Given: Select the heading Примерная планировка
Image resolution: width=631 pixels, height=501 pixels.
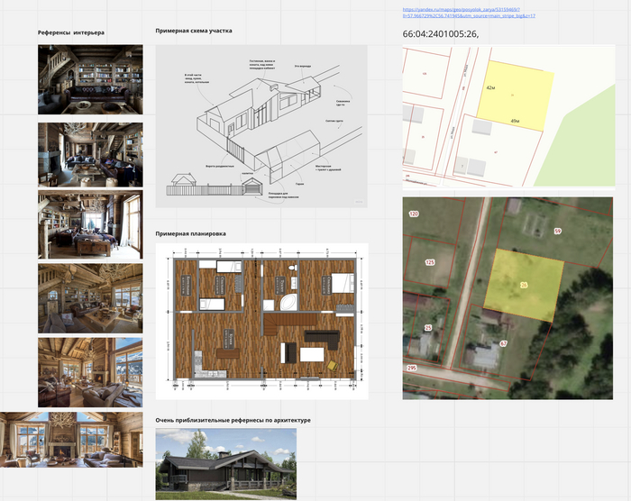Looking at the screenshot, I should [190, 233].
